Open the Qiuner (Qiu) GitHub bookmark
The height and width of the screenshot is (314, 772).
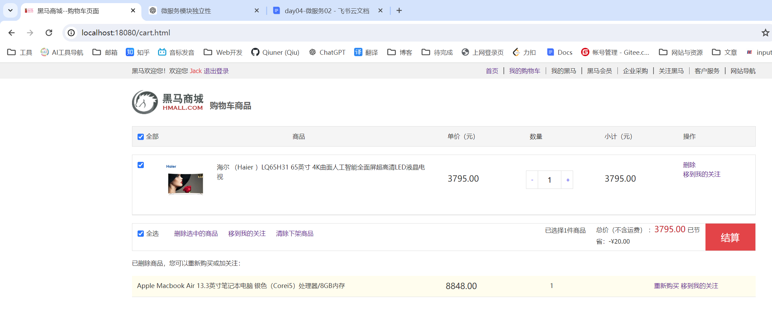[x=275, y=52]
